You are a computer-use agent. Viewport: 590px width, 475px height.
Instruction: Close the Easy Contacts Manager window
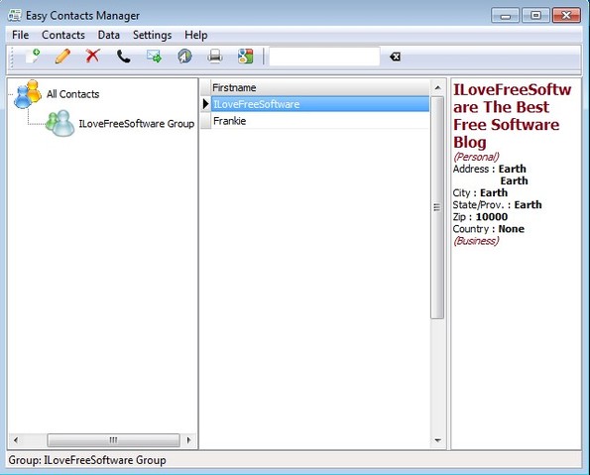(566, 16)
